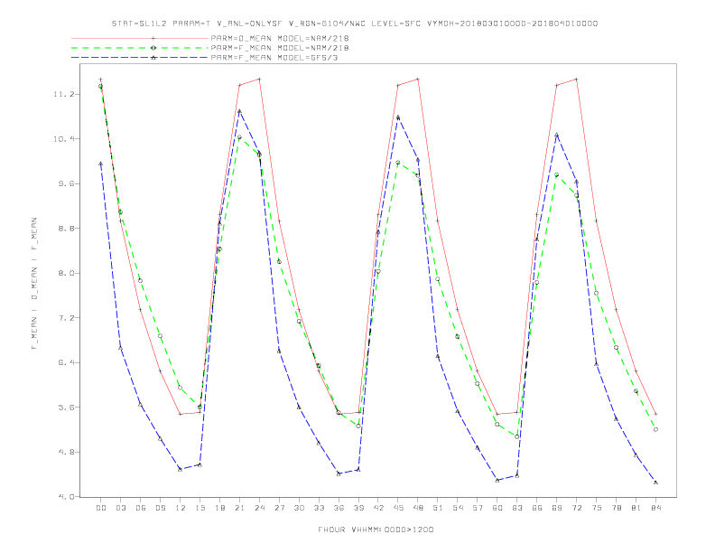Click the 9.6 y-axis tick label
Screen dimensions: 715x553
64,183
